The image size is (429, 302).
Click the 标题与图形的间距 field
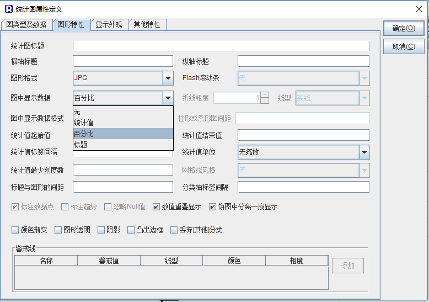click(123, 187)
